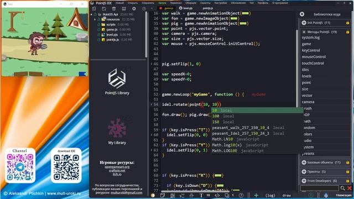354x199 pixels.
Task: Expand the Базовые объекты (11) section
Action: click(304, 163)
